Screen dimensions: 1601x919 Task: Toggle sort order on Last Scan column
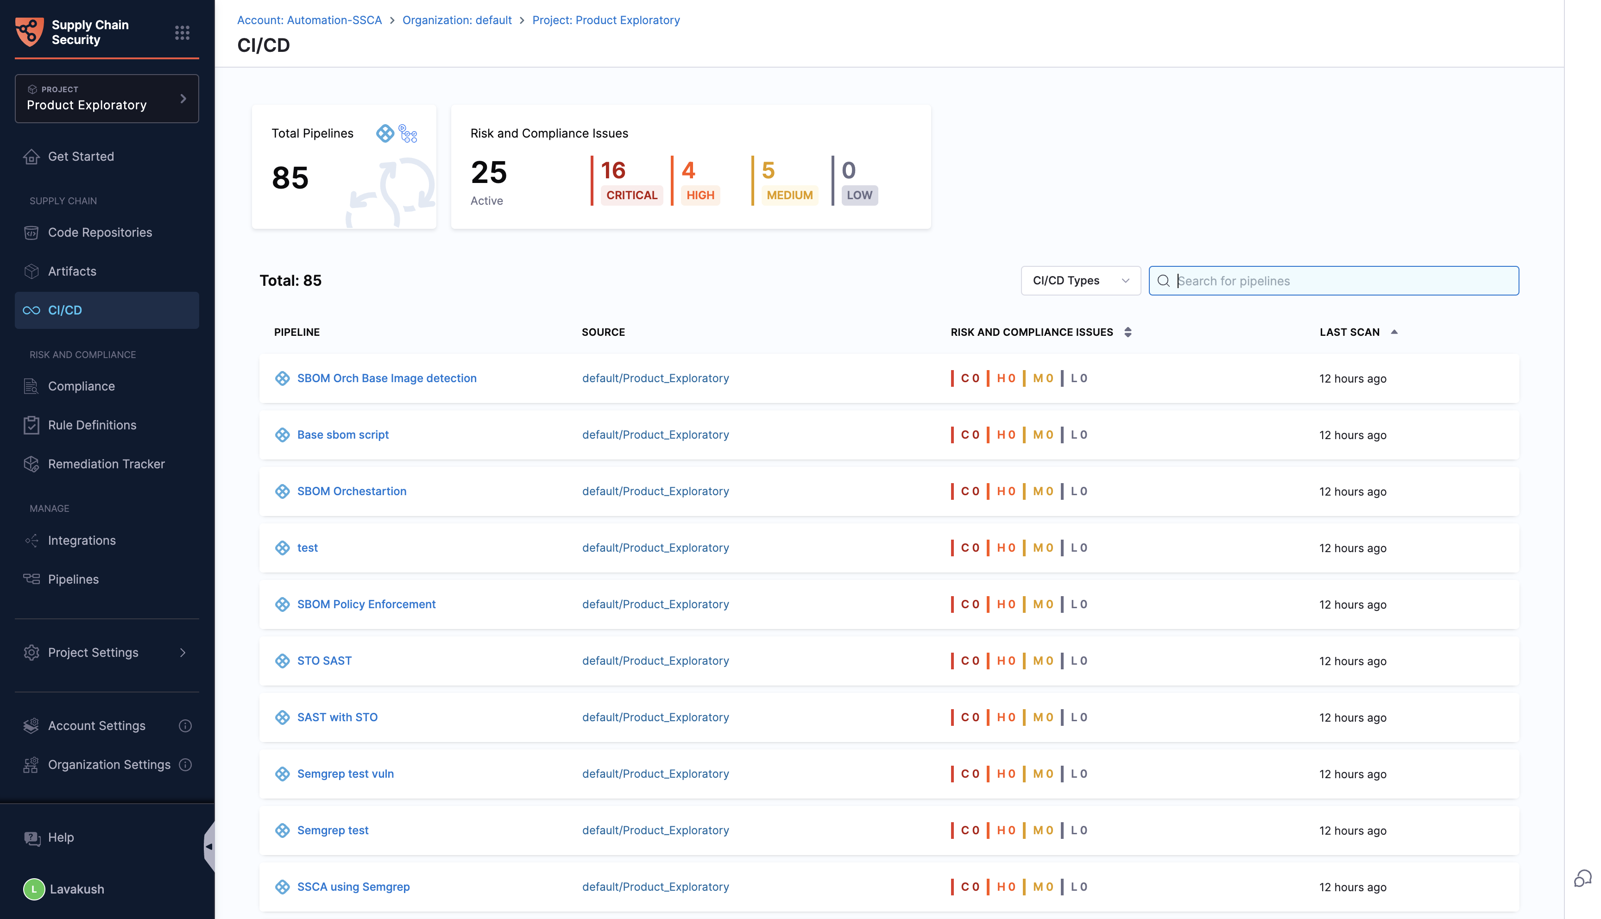(1394, 332)
